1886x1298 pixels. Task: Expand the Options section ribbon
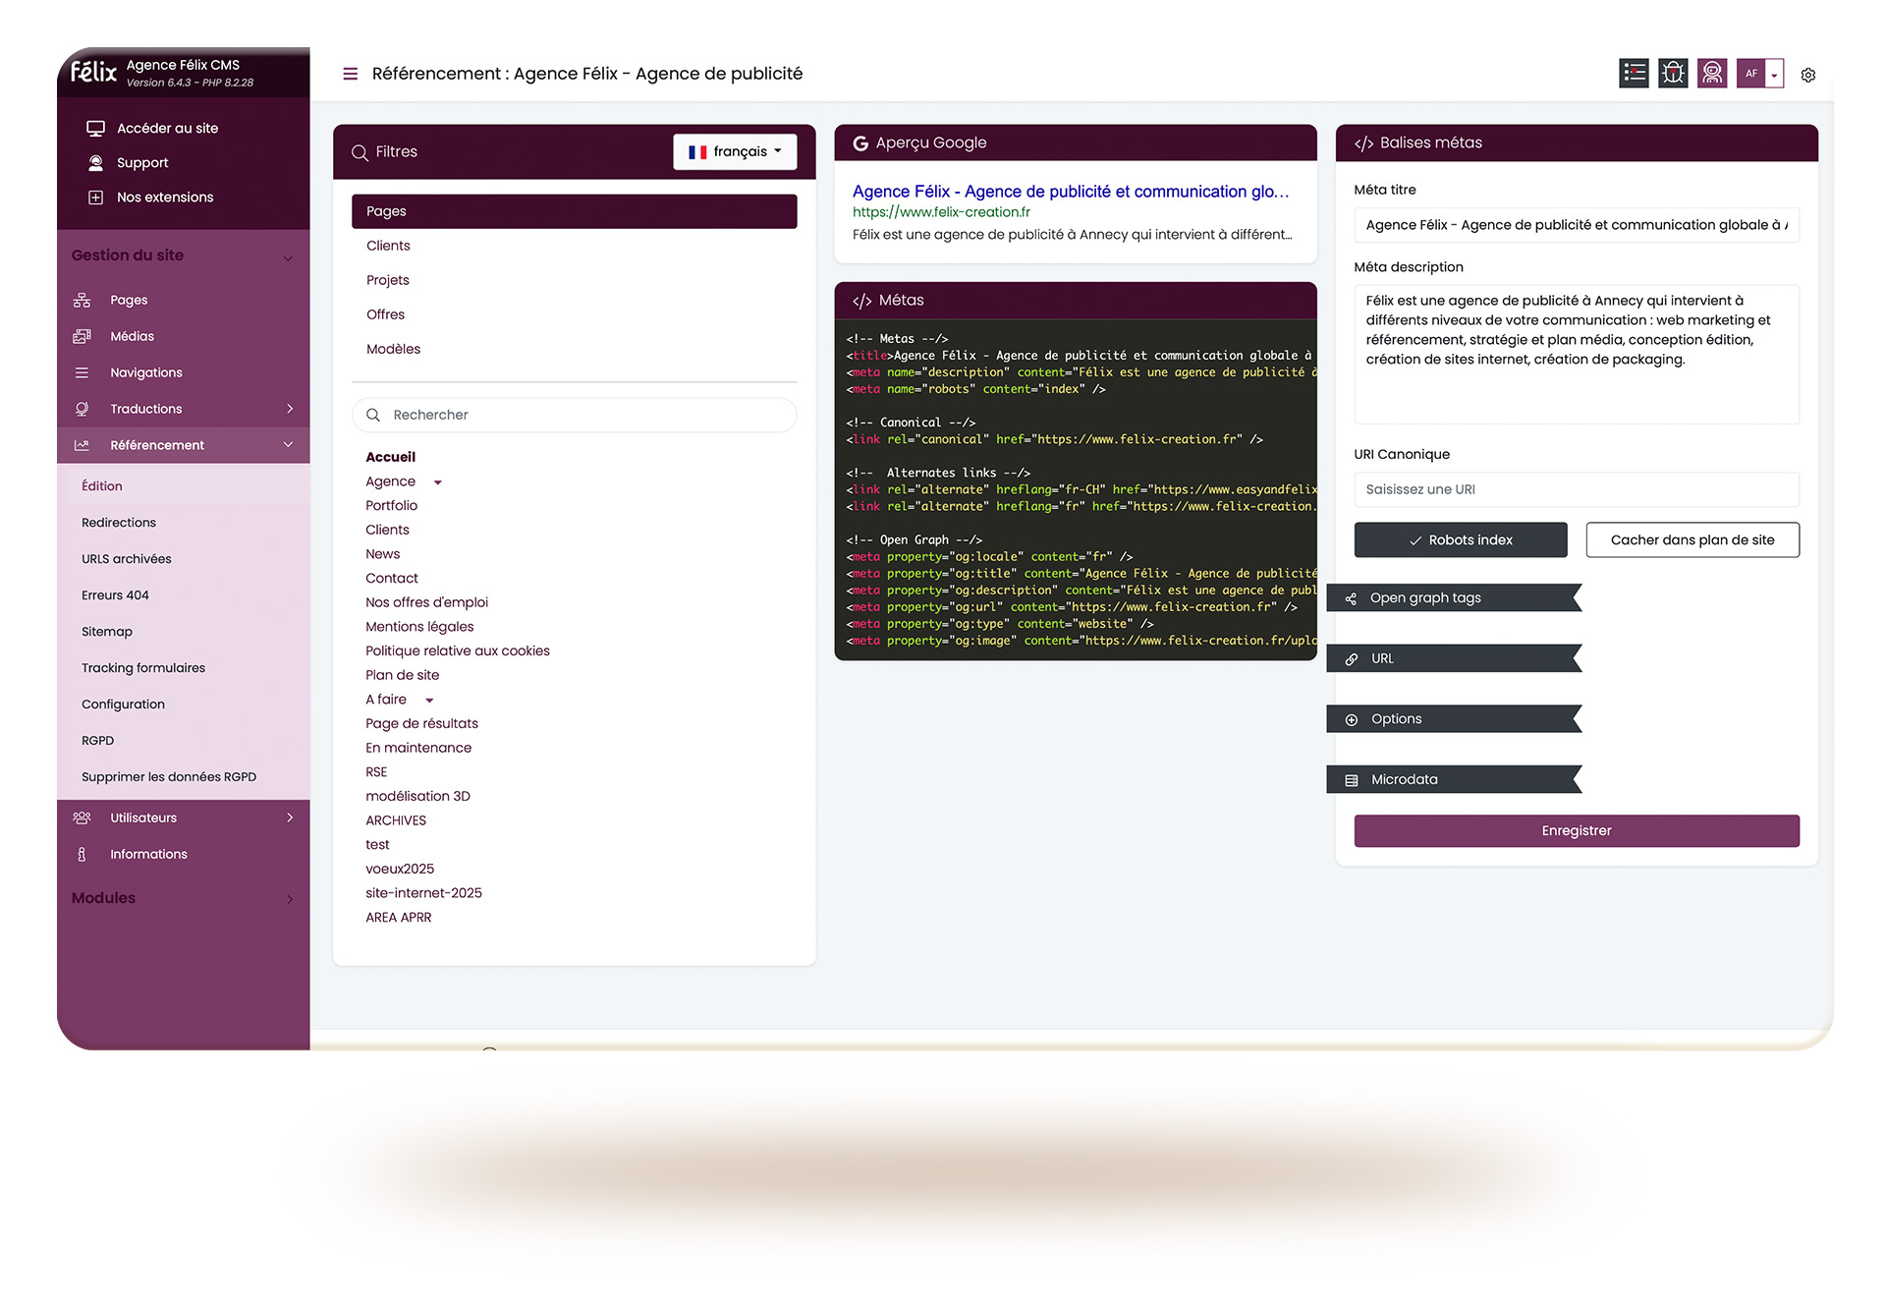tap(1455, 720)
